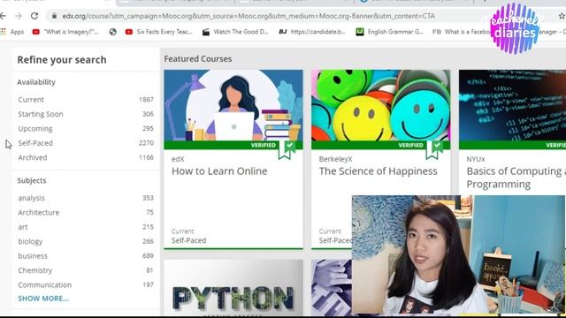The image size is (566, 318).
Task: Select the art subject filter
Action: (23, 227)
